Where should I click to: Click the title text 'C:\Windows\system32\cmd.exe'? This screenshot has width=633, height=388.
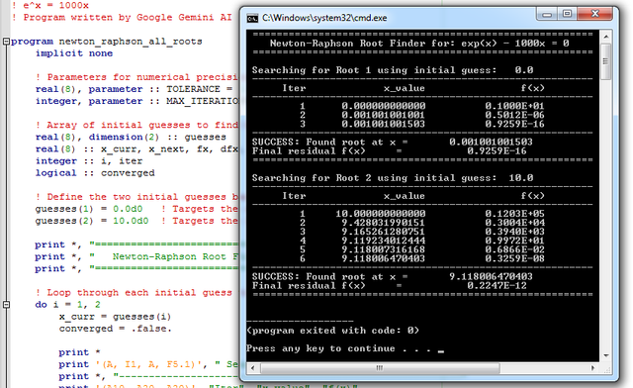click(x=324, y=18)
